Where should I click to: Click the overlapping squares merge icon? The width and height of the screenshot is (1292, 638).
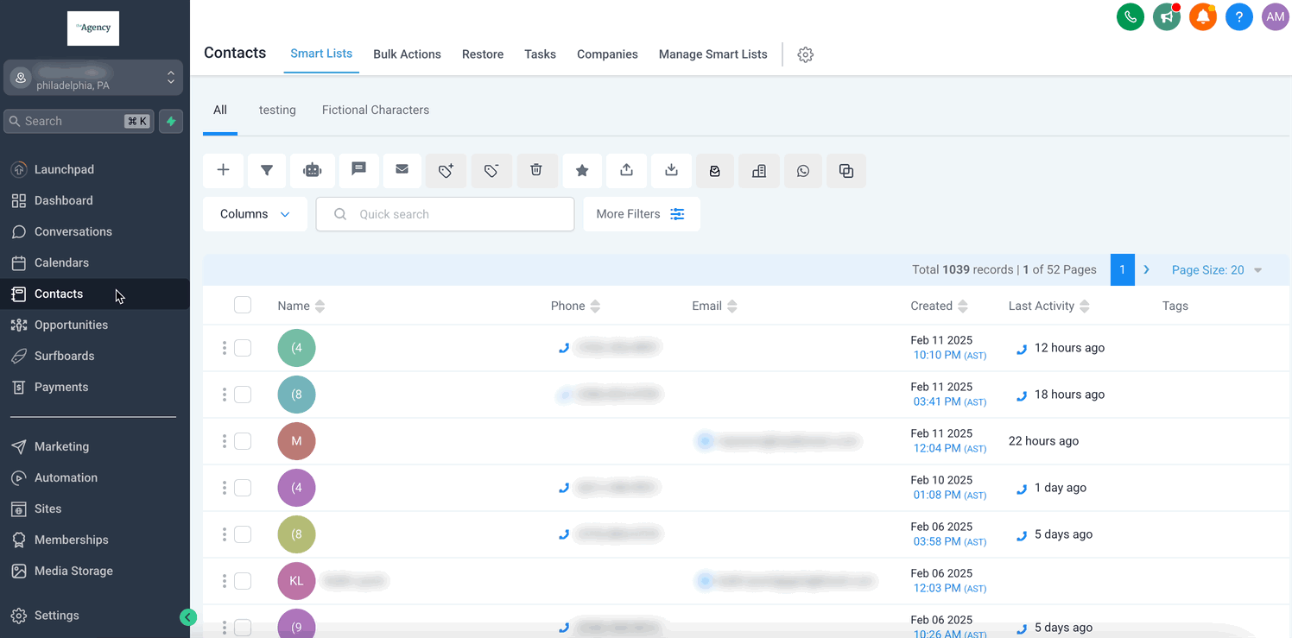[846, 170]
